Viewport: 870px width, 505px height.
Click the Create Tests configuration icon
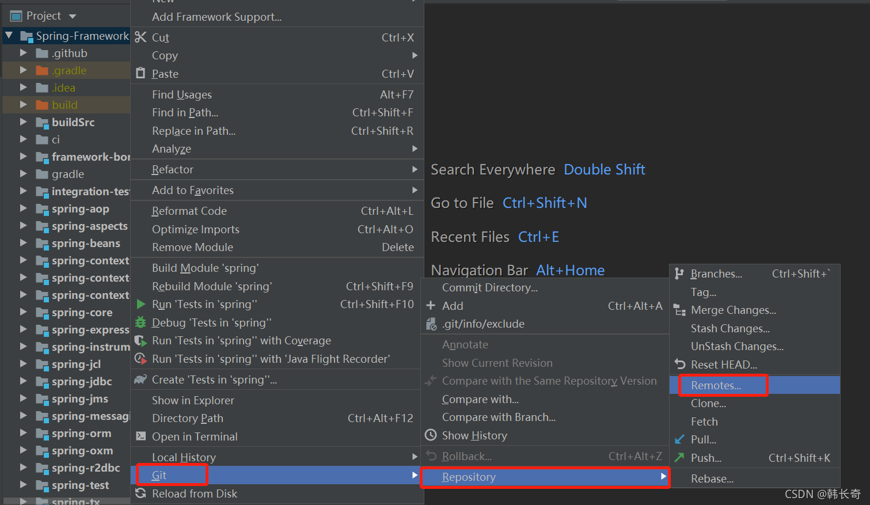click(x=140, y=379)
